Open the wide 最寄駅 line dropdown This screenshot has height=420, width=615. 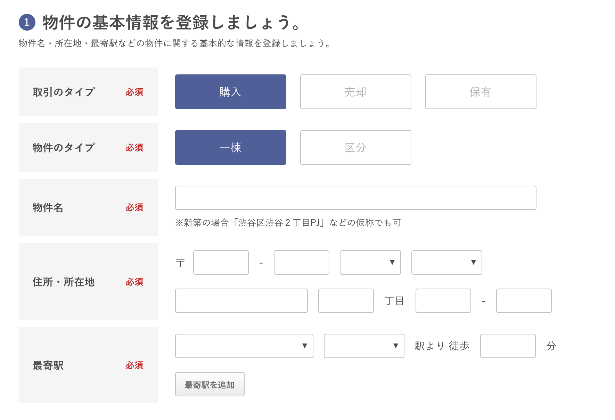(244, 346)
